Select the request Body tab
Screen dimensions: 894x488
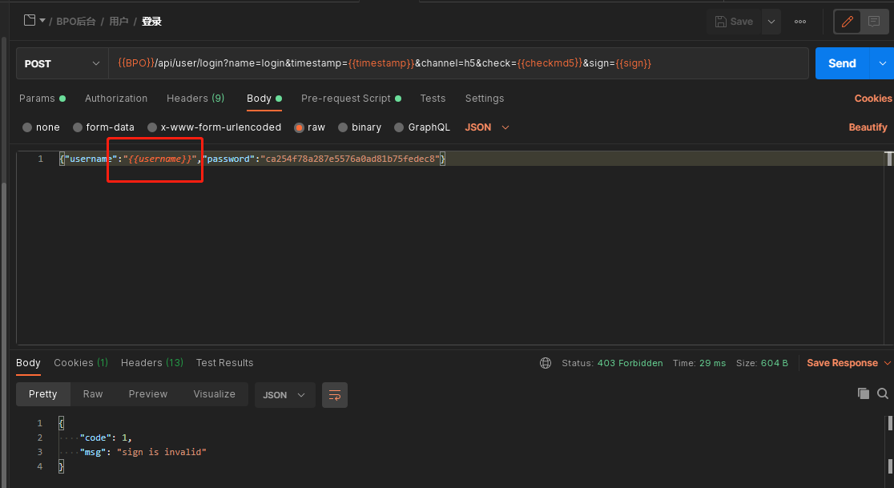264,98
